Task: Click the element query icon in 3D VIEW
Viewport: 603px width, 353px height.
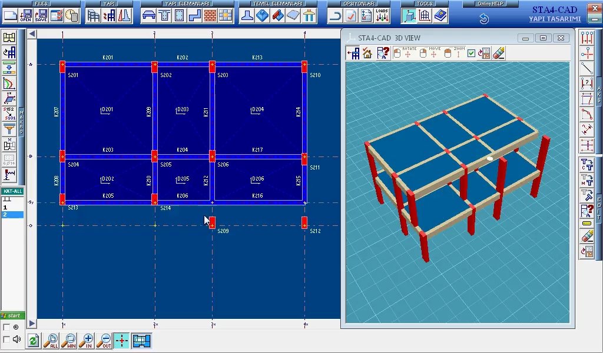Action: (x=383, y=53)
